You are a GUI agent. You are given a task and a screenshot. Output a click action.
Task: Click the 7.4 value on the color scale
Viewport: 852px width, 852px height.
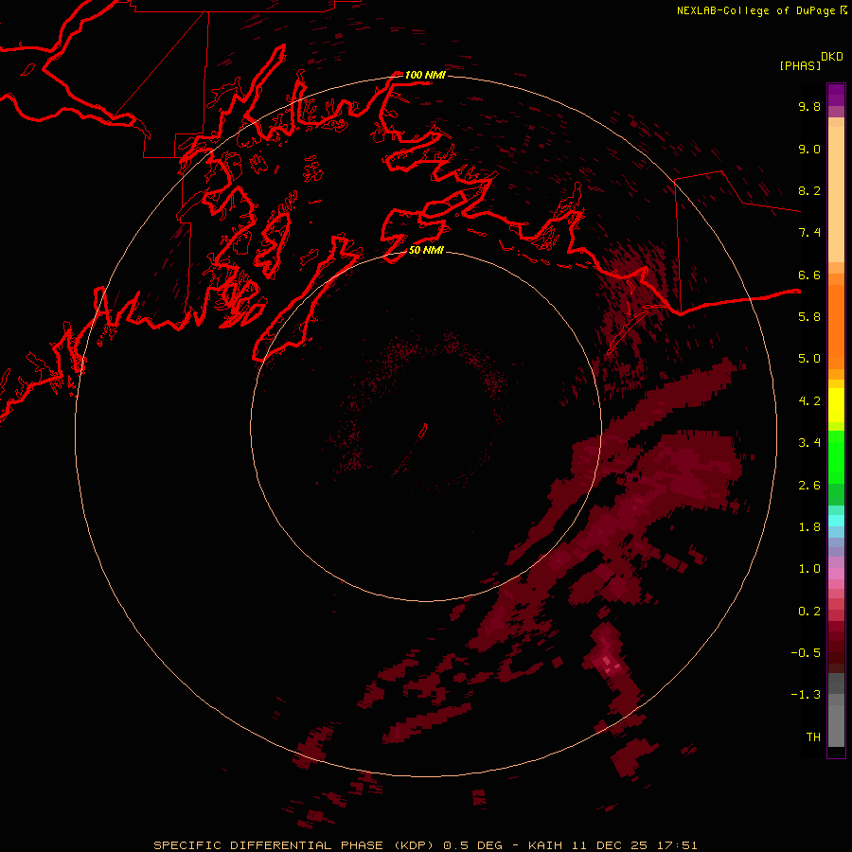click(x=809, y=233)
